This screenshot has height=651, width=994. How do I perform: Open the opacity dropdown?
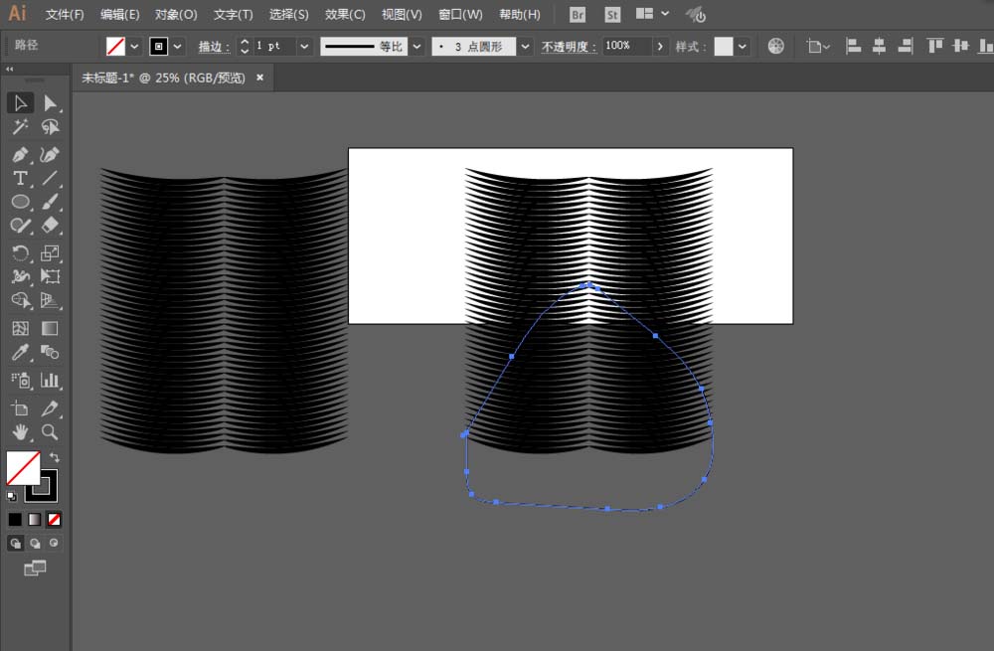click(658, 46)
